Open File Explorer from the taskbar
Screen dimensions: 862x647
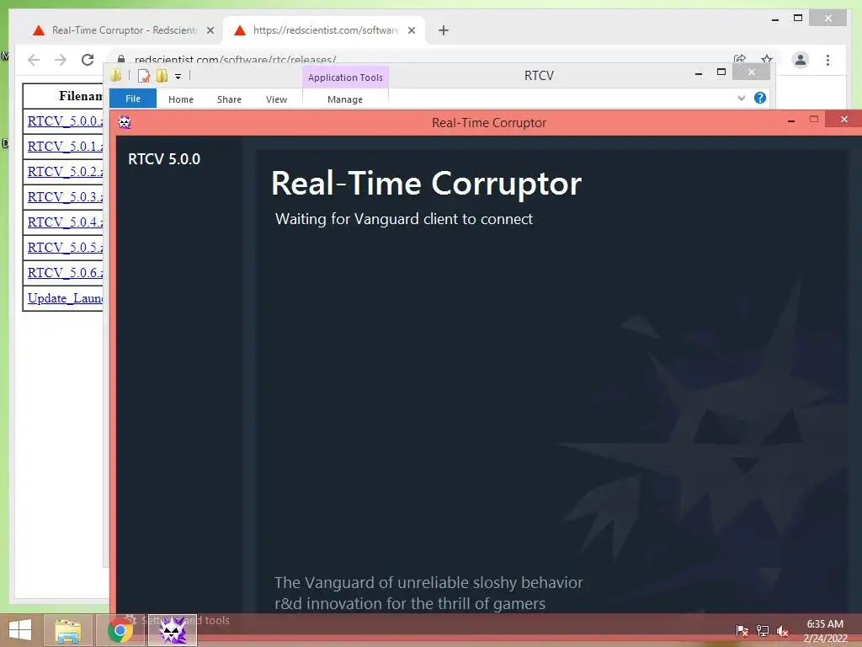(x=68, y=630)
